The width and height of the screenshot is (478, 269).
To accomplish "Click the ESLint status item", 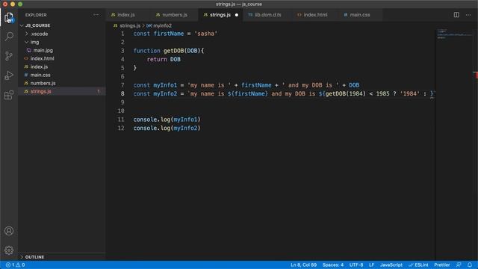I will pyautogui.click(x=418, y=265).
